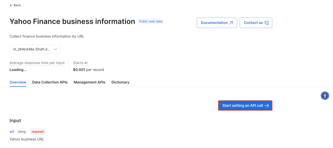333x148 pixels.
Task: Open the accessibility options icon
Action: (325, 96)
